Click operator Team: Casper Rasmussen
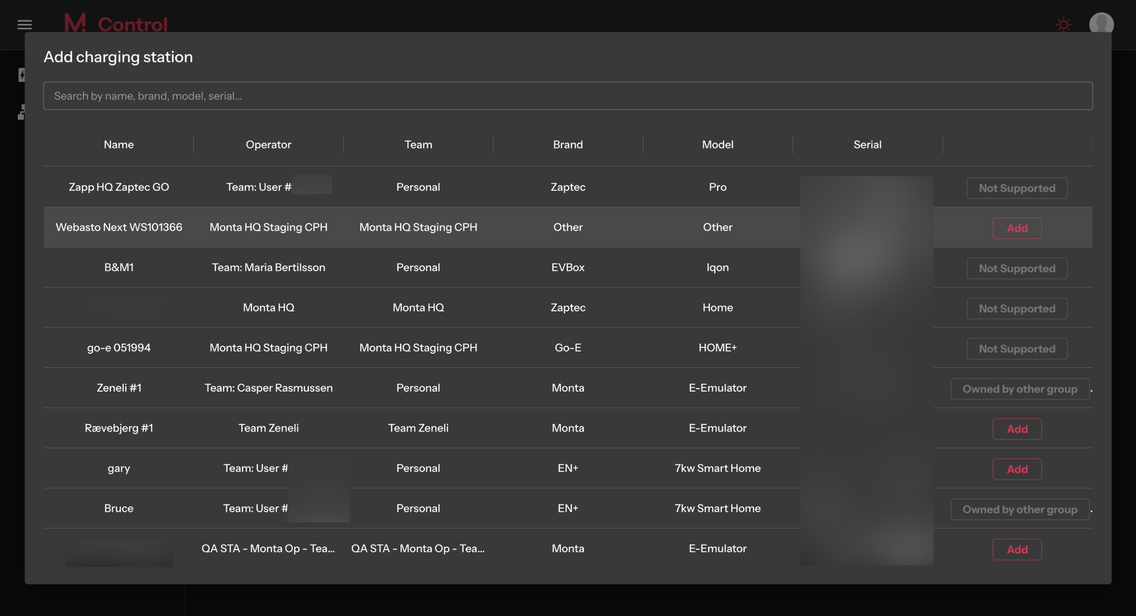This screenshot has height=616, width=1136. (x=269, y=388)
